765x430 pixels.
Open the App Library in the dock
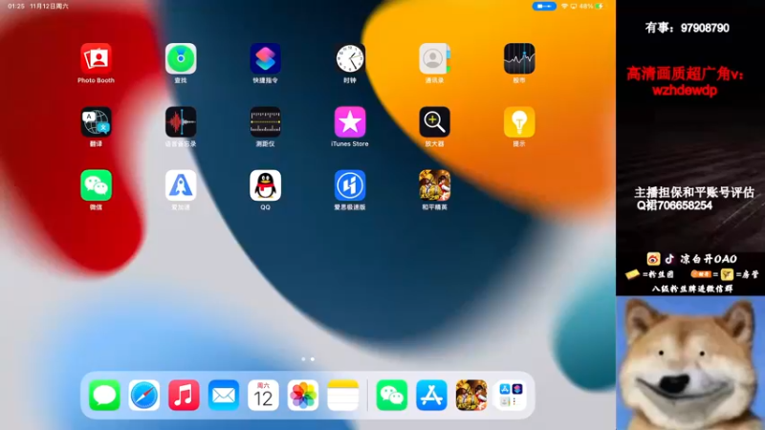click(x=511, y=395)
